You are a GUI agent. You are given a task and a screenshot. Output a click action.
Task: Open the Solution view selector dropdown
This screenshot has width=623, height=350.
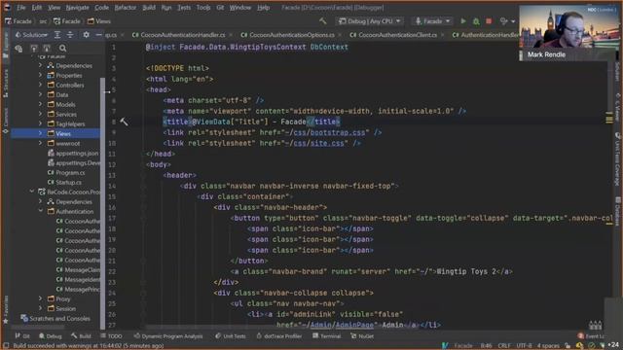(31, 35)
